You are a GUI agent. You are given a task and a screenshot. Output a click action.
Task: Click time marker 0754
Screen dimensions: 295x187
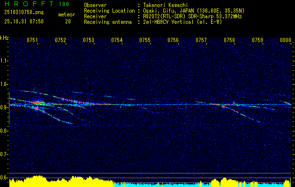tap(117, 40)
